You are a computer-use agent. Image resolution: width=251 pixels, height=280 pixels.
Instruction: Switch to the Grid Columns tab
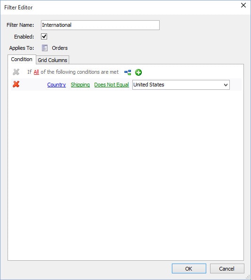click(52, 60)
